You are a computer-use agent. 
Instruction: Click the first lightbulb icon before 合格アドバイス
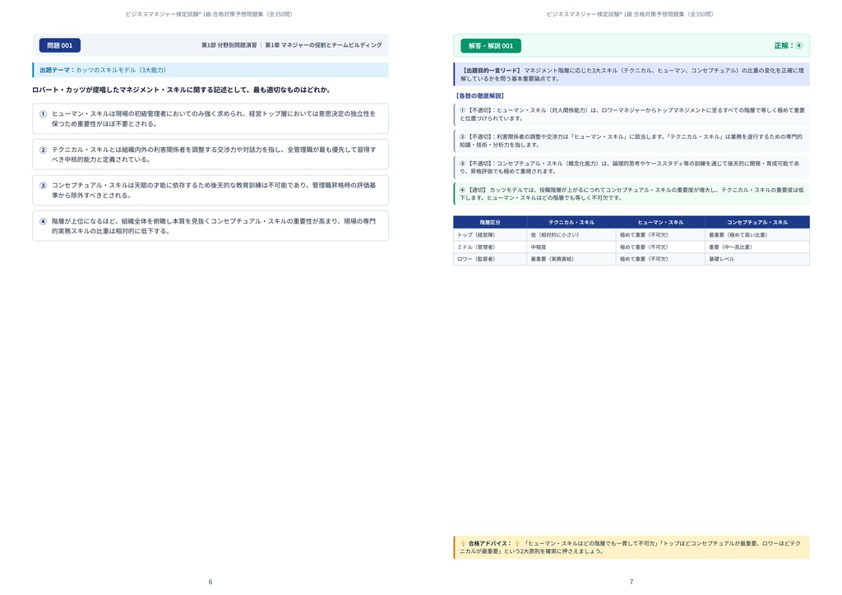point(463,543)
